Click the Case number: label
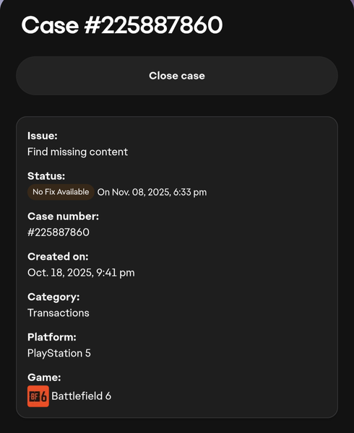The width and height of the screenshot is (354, 433). tap(63, 216)
